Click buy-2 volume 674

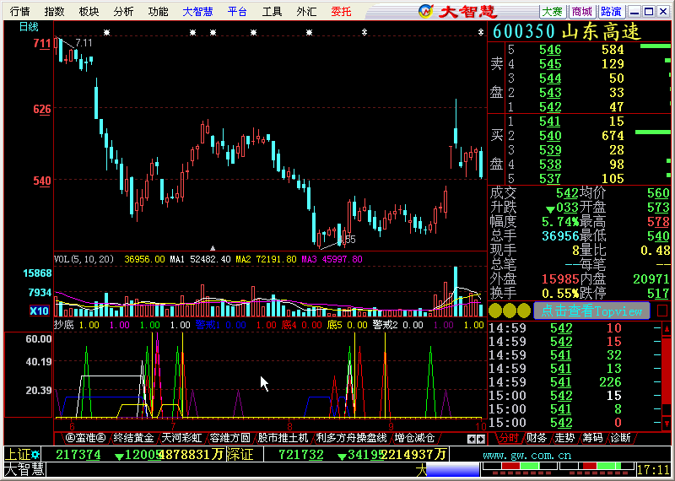(x=613, y=136)
